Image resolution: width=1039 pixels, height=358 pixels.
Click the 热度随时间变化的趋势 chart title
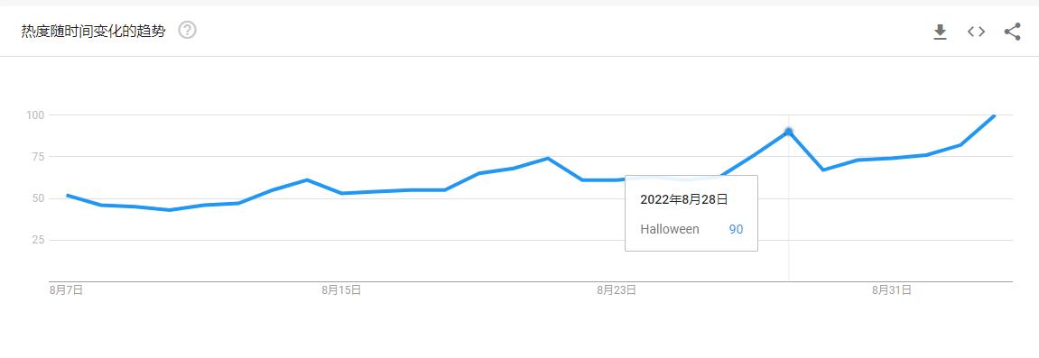pos(93,31)
